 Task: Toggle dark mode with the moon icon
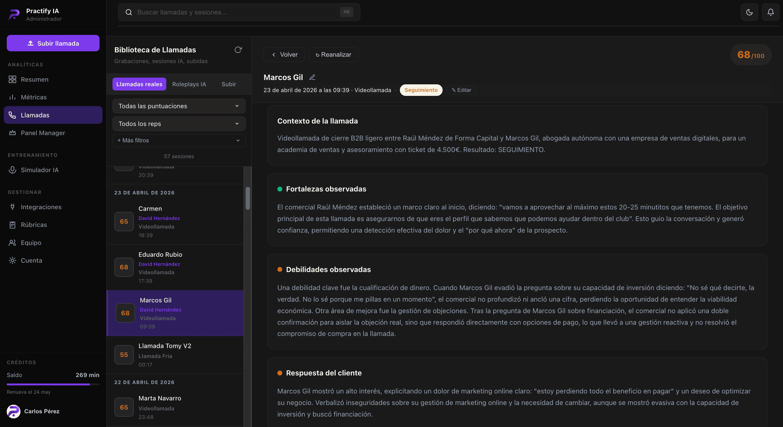tap(749, 12)
